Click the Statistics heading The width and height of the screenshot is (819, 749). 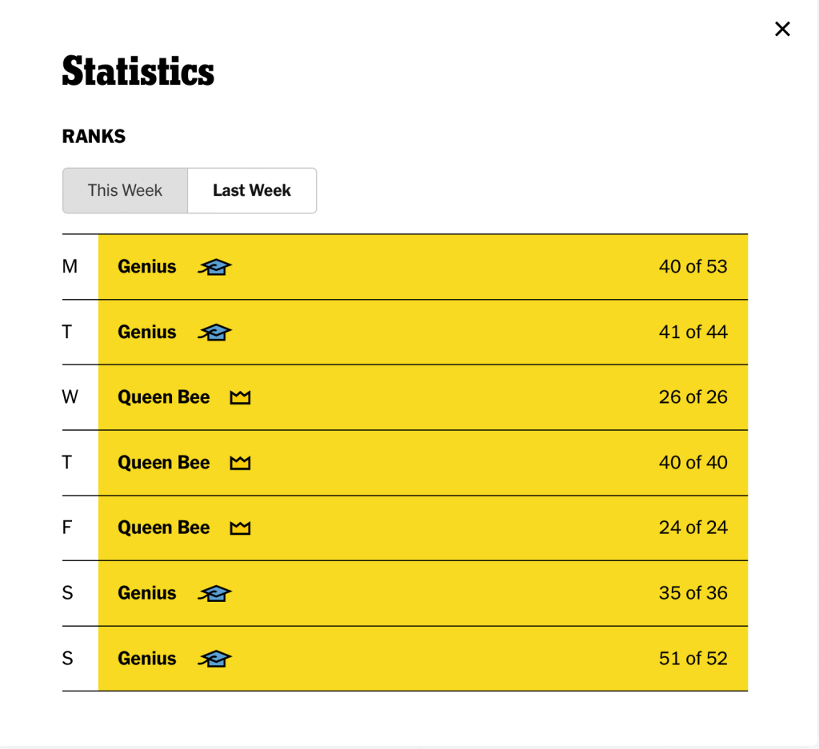(138, 71)
